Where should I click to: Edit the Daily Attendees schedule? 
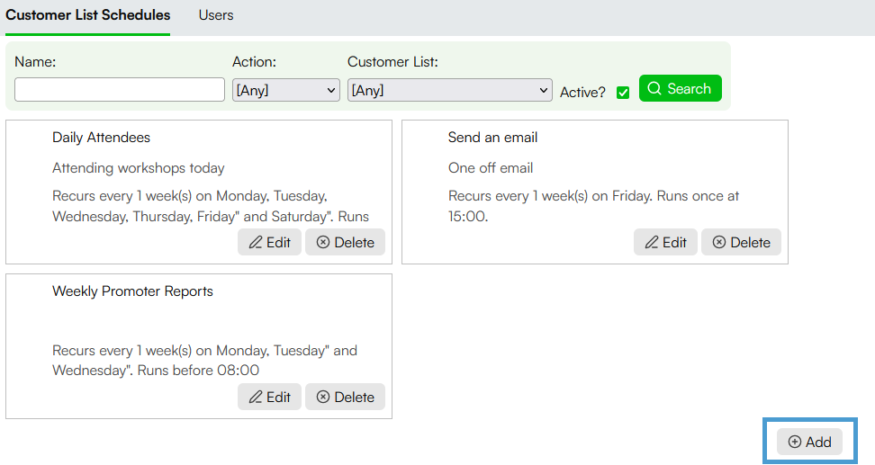269,242
